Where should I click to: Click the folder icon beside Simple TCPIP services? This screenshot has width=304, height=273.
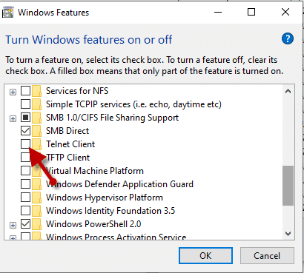click(37, 104)
